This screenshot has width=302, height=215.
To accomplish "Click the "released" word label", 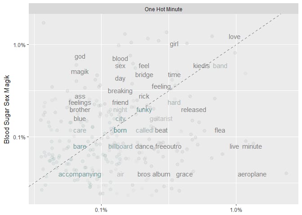I will click(x=194, y=110).
